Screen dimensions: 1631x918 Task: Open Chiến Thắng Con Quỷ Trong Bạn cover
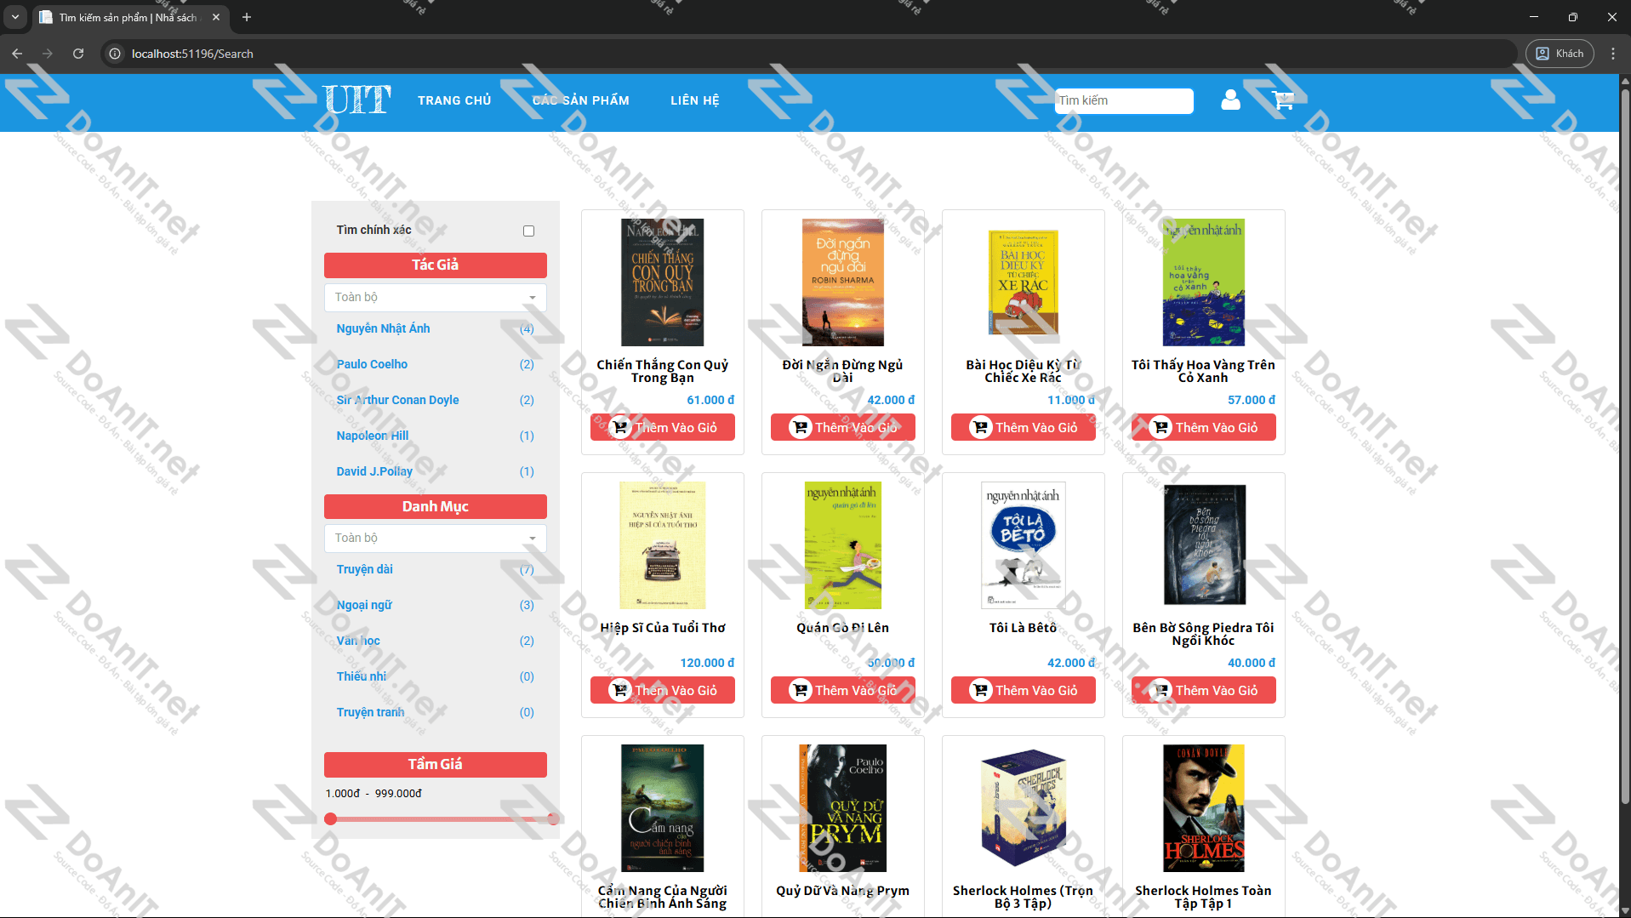[x=663, y=282]
